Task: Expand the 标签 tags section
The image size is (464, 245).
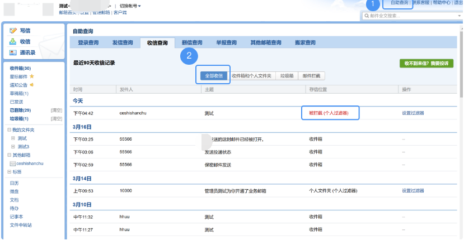Action: [9, 172]
